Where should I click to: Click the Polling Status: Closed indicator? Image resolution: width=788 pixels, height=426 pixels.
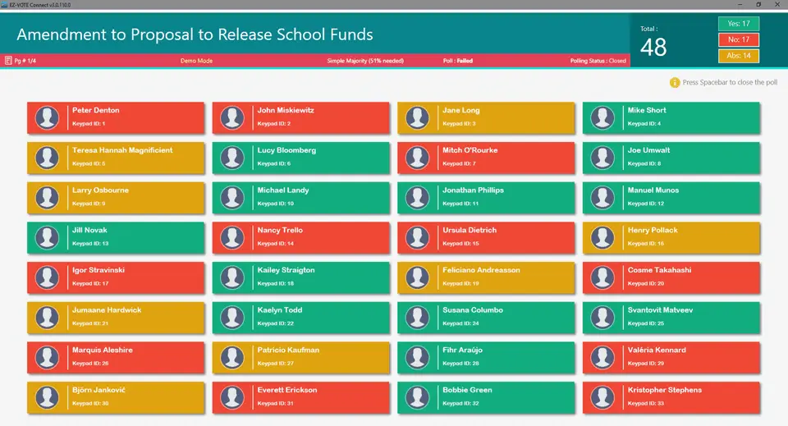pyautogui.click(x=598, y=61)
